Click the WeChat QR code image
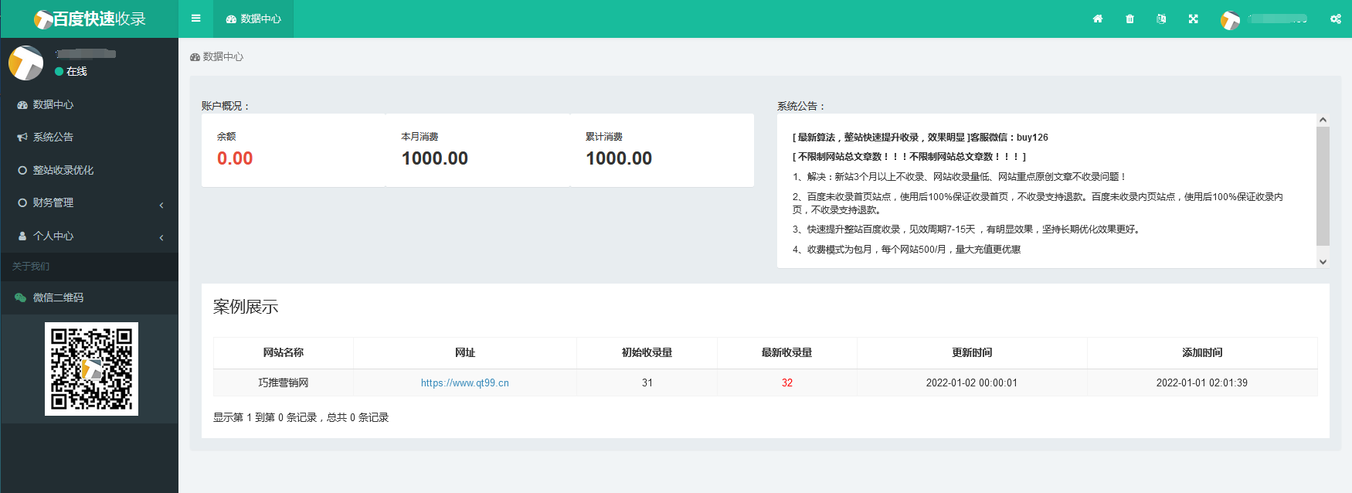 click(x=91, y=369)
